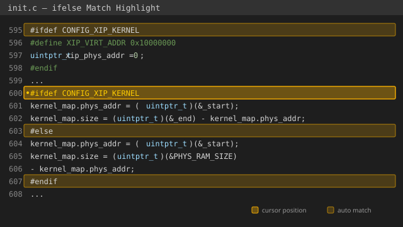Click the 'auto match' legend label

click(354, 210)
